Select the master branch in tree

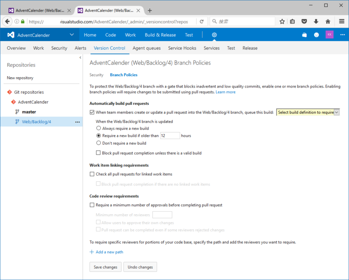(x=29, y=112)
